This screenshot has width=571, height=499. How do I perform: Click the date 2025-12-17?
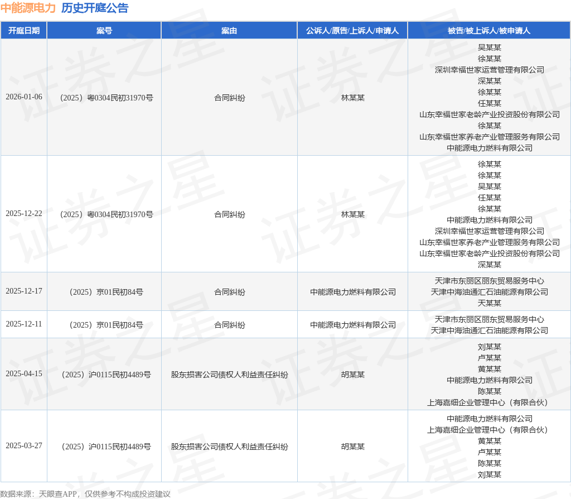pyautogui.click(x=24, y=291)
